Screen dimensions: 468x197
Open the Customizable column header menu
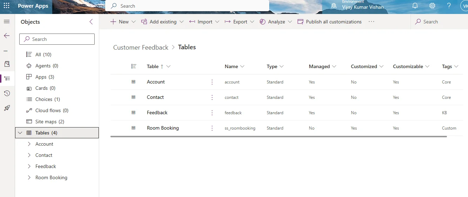pos(411,66)
